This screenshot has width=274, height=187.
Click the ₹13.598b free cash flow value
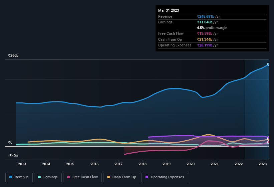pos(205,33)
